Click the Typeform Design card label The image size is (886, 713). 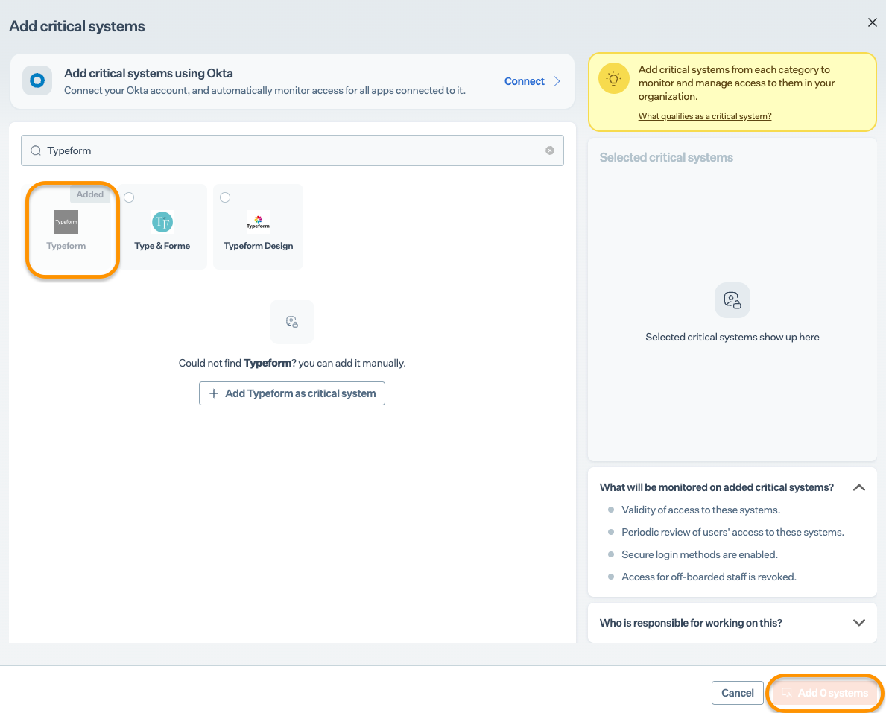pyautogui.click(x=259, y=246)
